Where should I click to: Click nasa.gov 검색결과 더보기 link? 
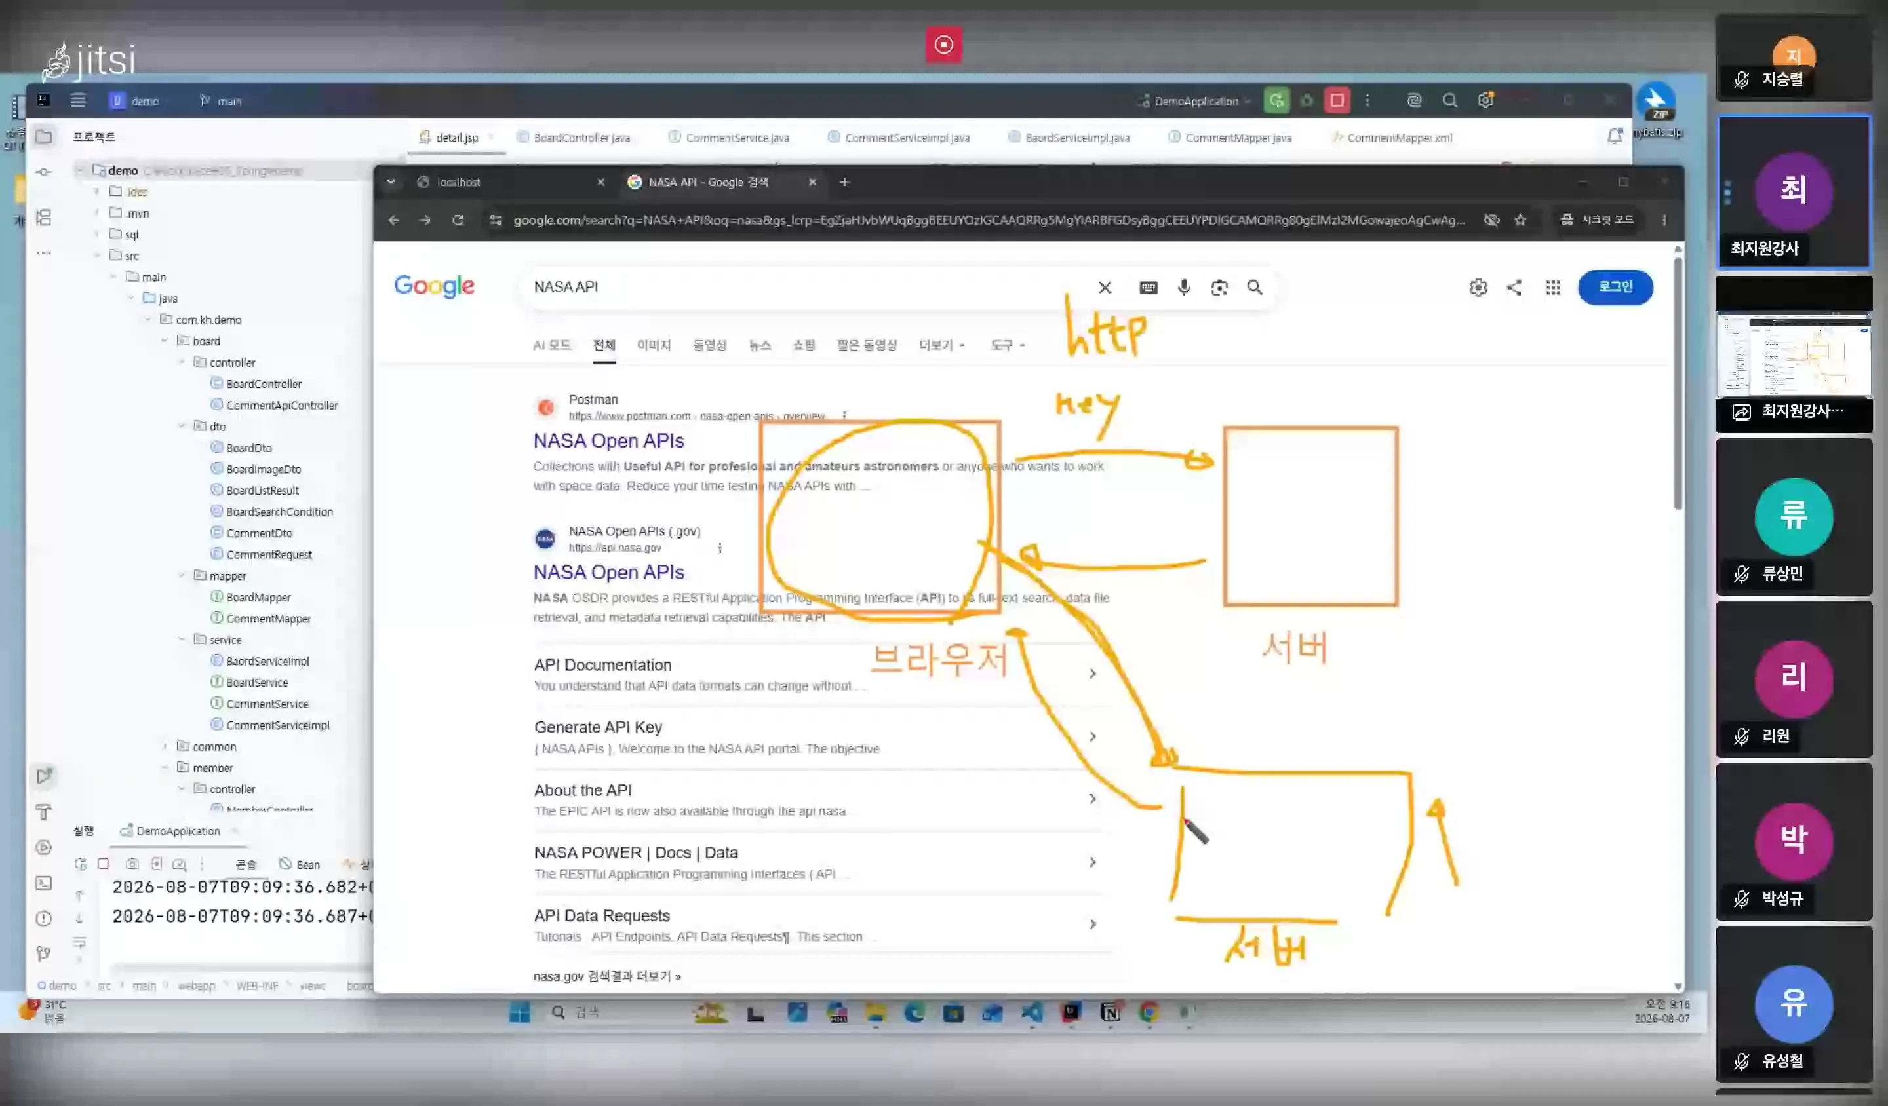(607, 976)
